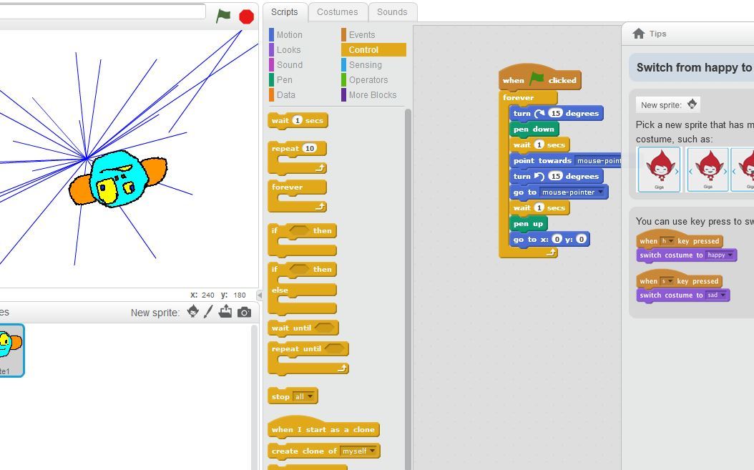This screenshot has height=470, width=754.
Task: Take a camera photo for a new sprite
Action: 245,311
